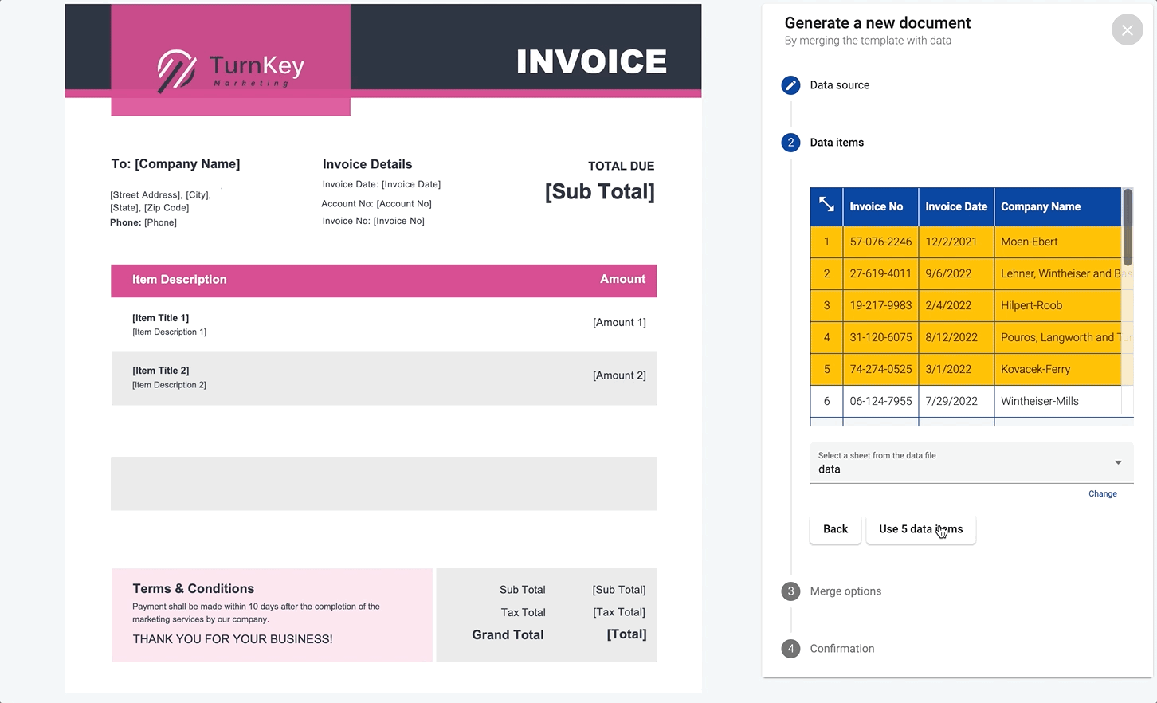Screen dimensions: 1157x703
Task: Click the Hilpert-Roob company cell
Action: pos(1057,305)
